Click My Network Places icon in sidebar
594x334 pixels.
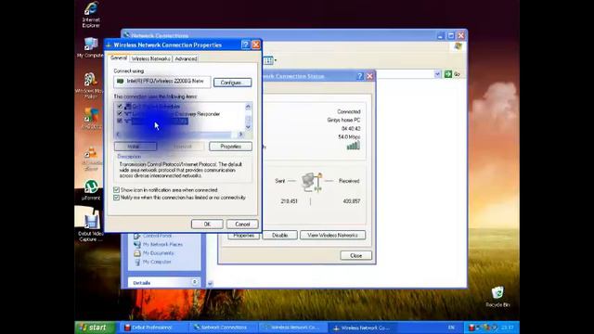(x=137, y=245)
